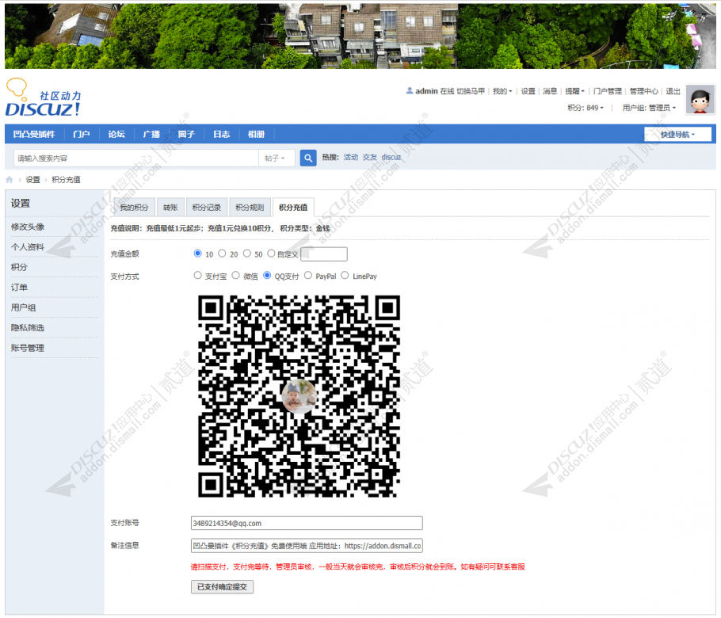Open the 消息 messages link

click(550, 91)
